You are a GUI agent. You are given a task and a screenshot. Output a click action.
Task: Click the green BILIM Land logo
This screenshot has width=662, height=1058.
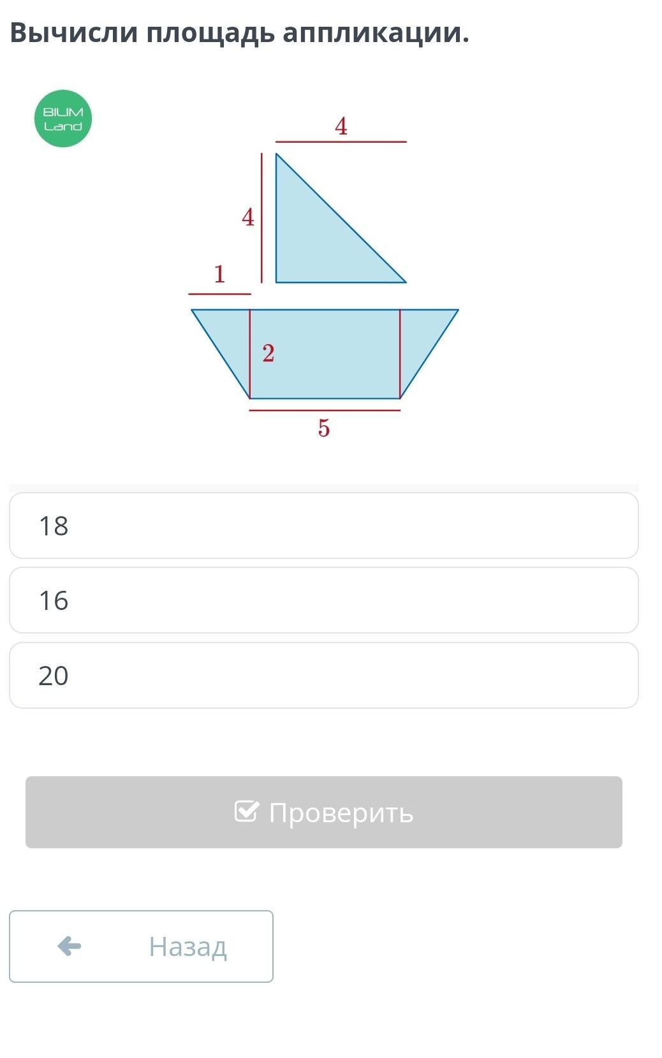click(x=63, y=119)
